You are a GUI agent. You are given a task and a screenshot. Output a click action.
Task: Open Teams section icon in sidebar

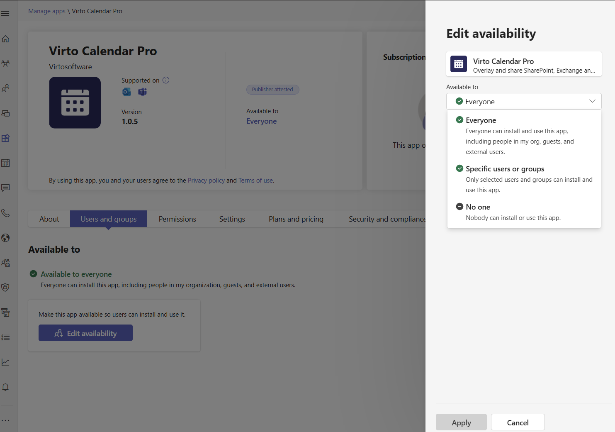coord(5,63)
